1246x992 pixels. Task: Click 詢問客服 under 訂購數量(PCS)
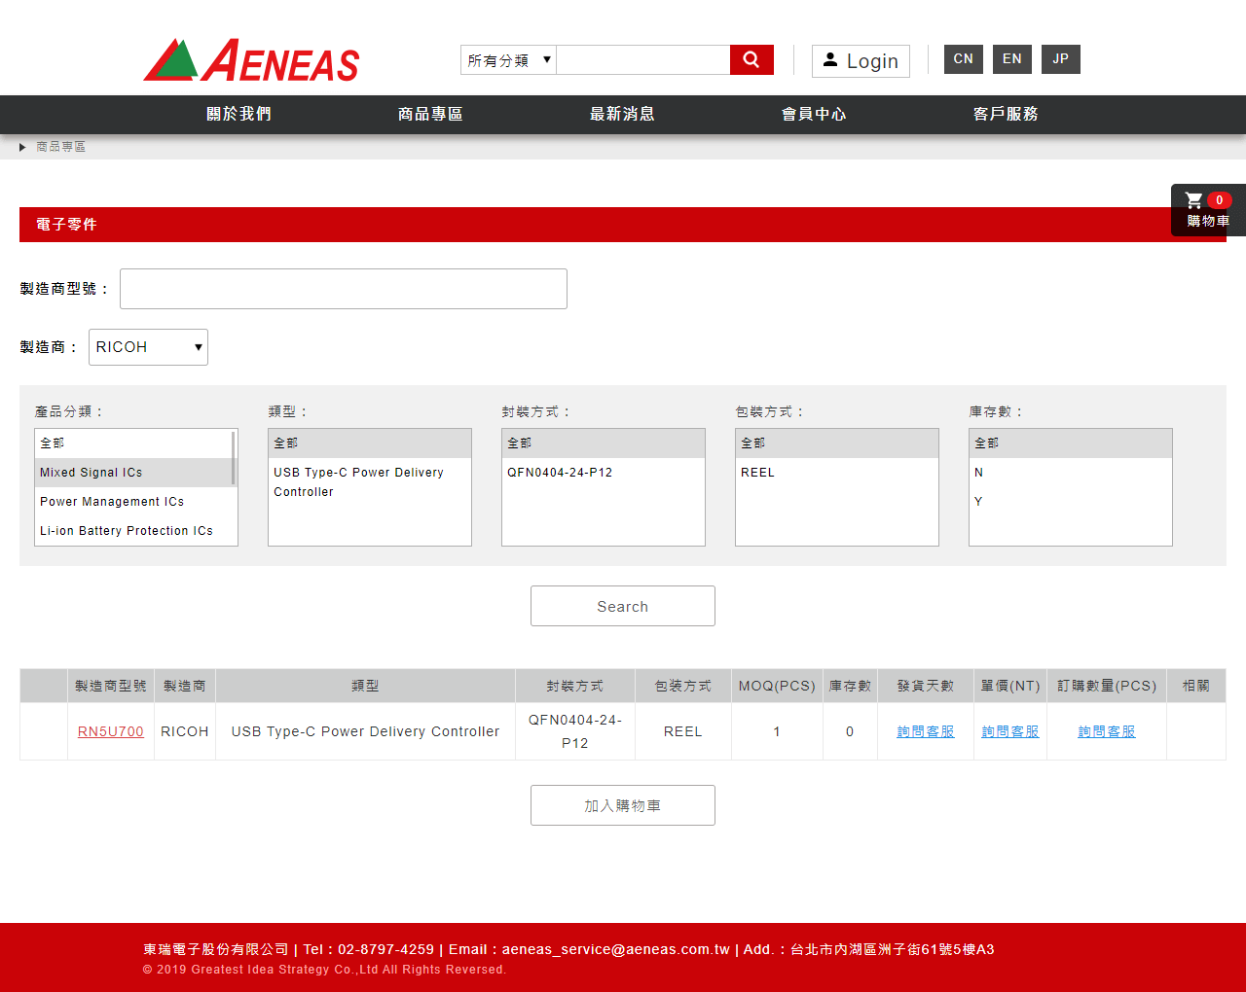(x=1107, y=731)
